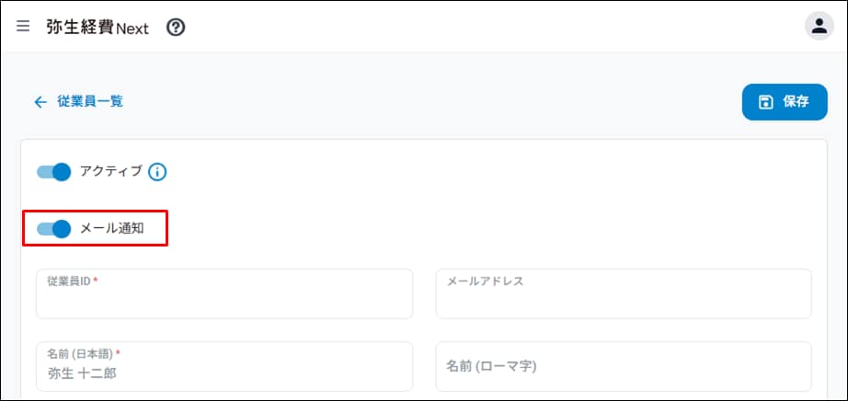
Task: Return to 従業員一覧 list
Action: coord(89,102)
